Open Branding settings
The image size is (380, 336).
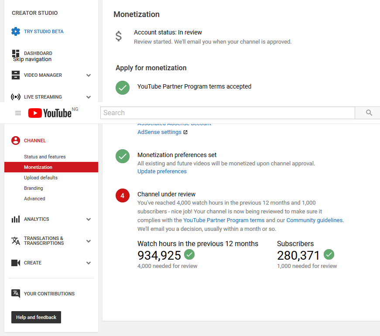[x=34, y=188]
